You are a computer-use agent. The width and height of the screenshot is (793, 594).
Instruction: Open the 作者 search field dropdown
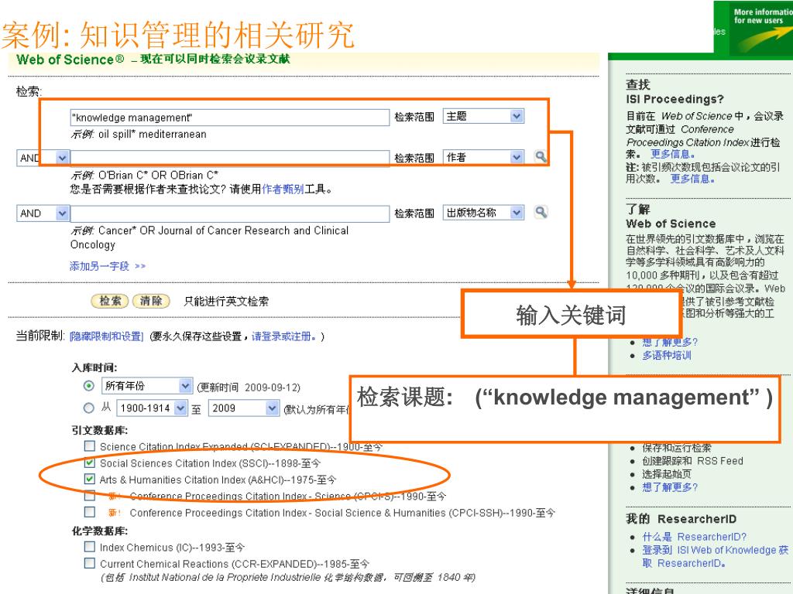(483, 158)
